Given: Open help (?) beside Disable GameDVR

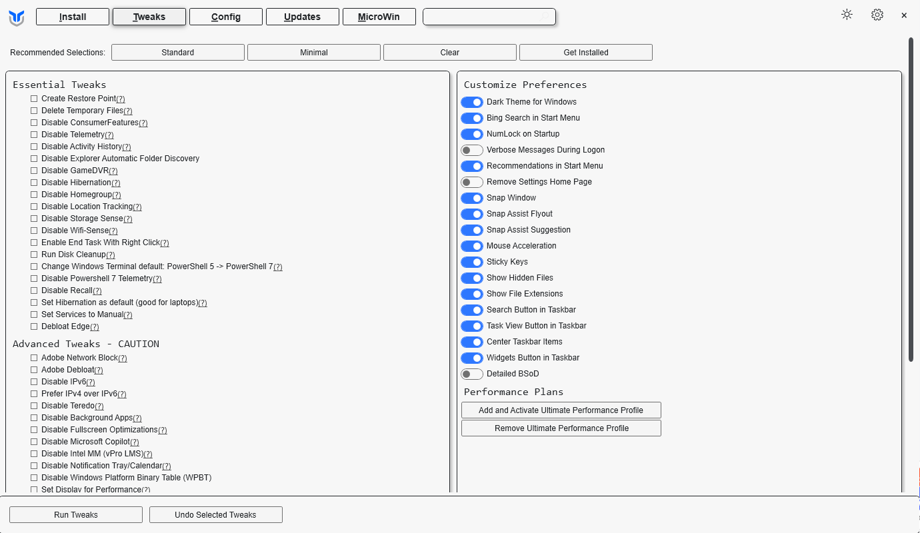Looking at the screenshot, I should click(113, 171).
